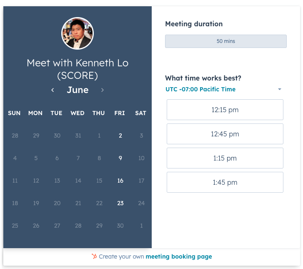Choose the 50 mins duration option
Viewport: 303px width, 269px height.
(226, 41)
